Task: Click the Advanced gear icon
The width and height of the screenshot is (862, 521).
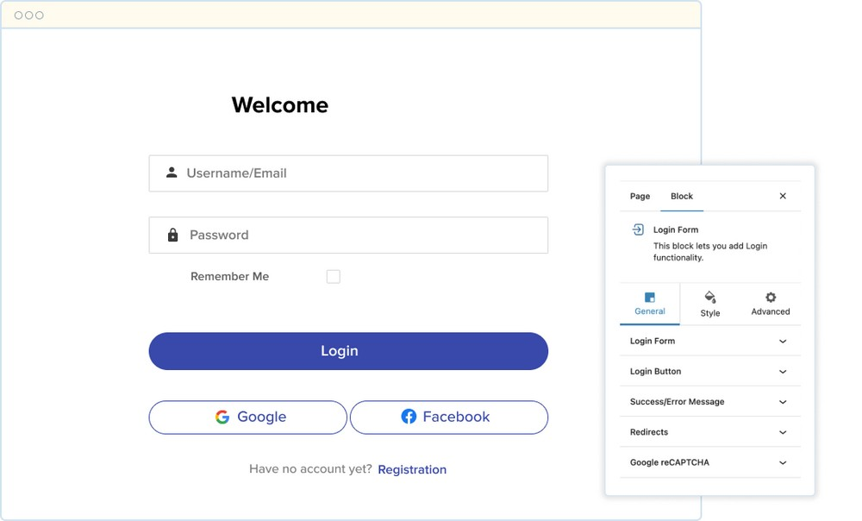Action: pos(771,298)
